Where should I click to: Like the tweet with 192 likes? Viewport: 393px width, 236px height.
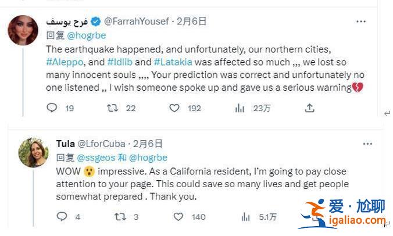pos(174,108)
